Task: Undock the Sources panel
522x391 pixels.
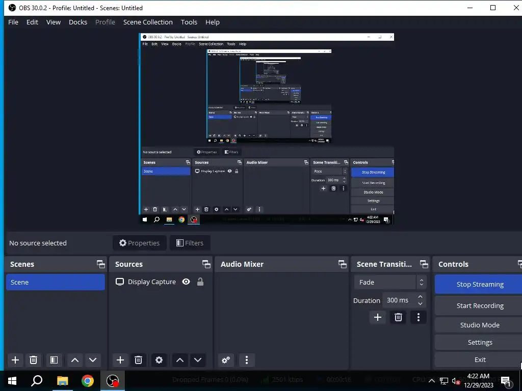Action: click(206, 264)
